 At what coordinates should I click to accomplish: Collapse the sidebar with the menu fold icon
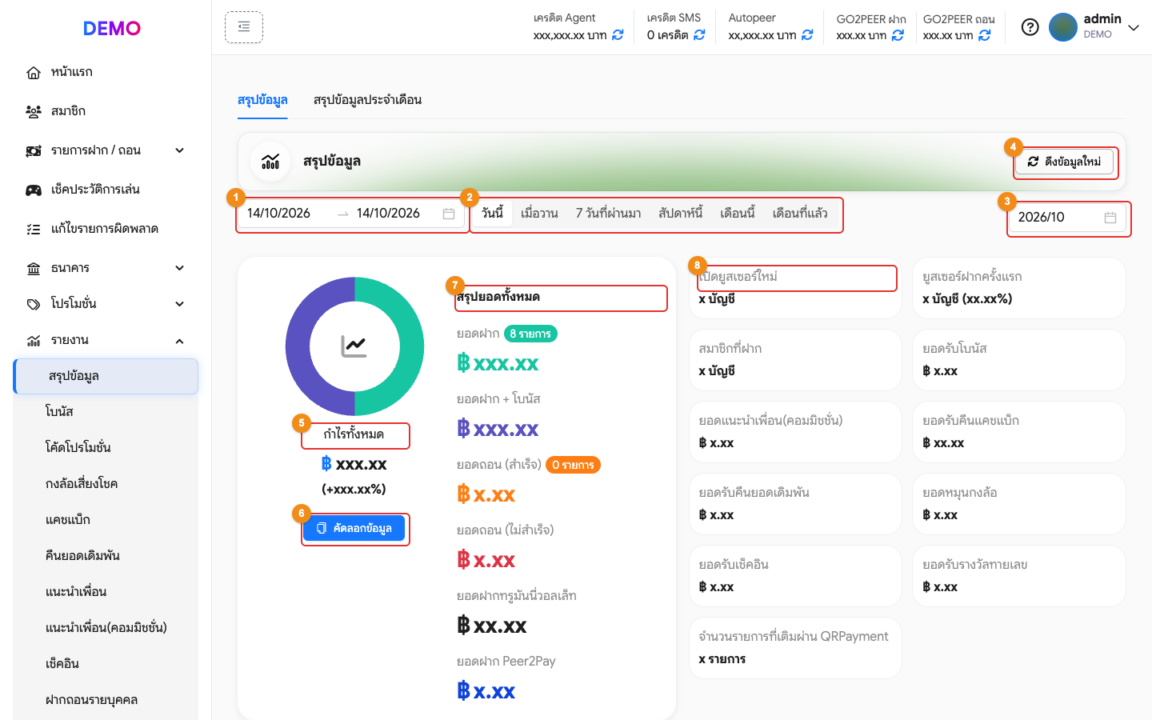coord(244,27)
